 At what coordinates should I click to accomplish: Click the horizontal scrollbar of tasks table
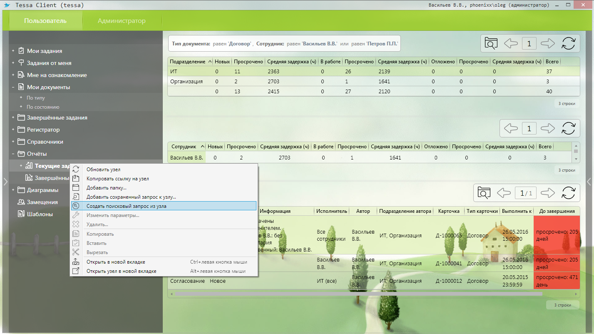point(359,294)
